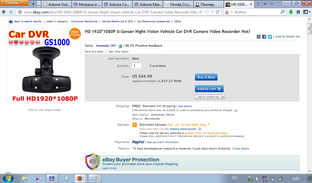
Task: Open Windows Explorer from the taskbar
Action: [24, 178]
